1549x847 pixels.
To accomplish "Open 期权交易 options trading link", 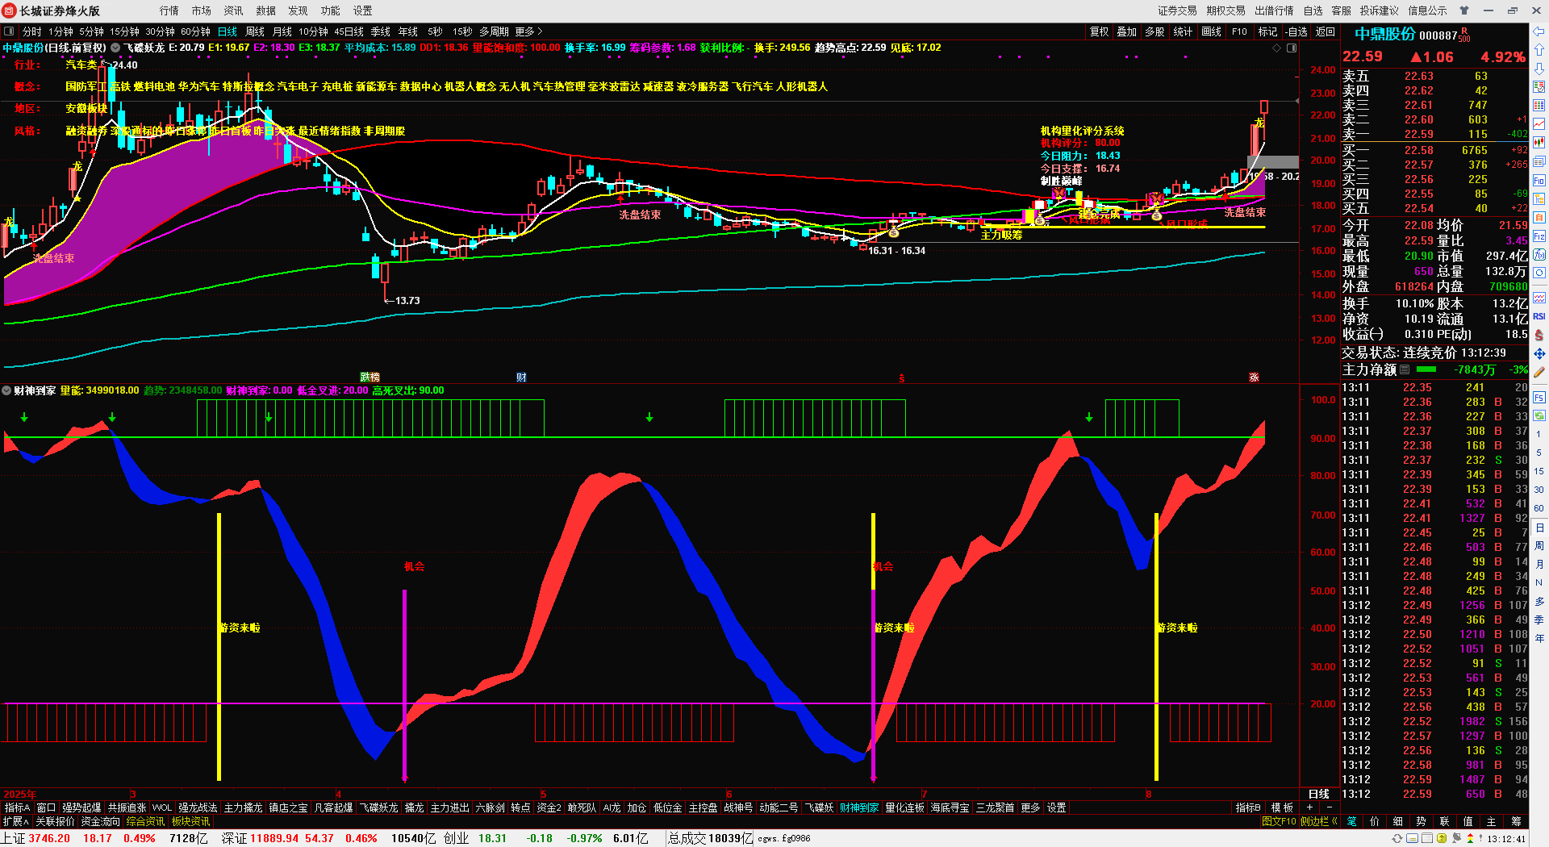I will (x=1225, y=10).
